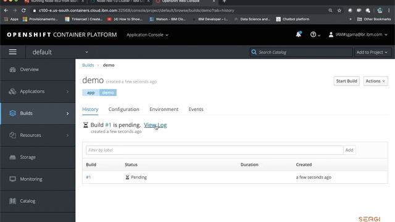Viewport: 395px width, 222px height.
Task: Click the search catalog magnifier icon
Action: pos(254,52)
